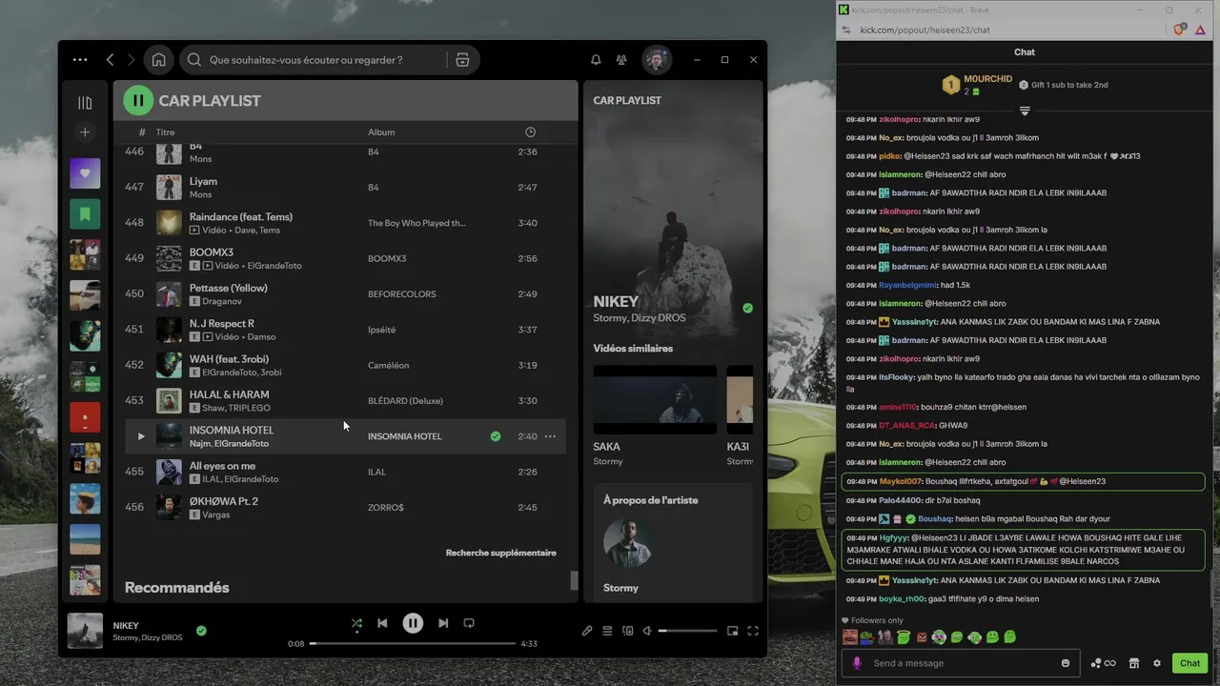Seek on the song progress bar
This screenshot has height=686, width=1220.
coord(412,644)
